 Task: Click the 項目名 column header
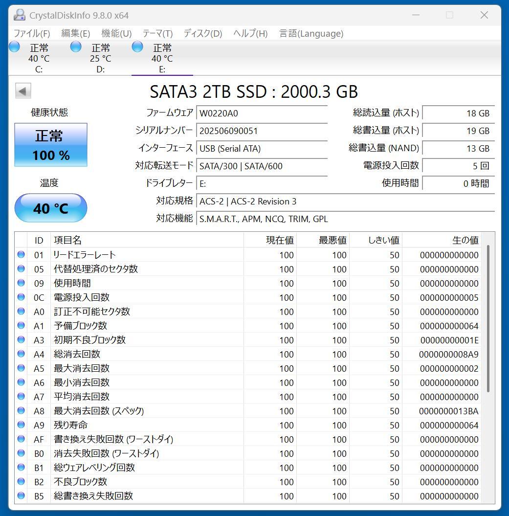click(147, 240)
